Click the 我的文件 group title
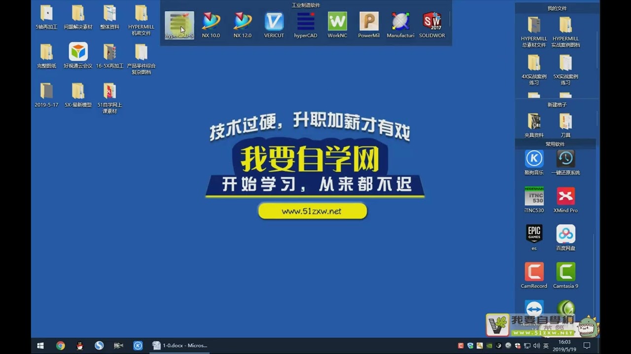The height and width of the screenshot is (354, 631). tap(557, 8)
